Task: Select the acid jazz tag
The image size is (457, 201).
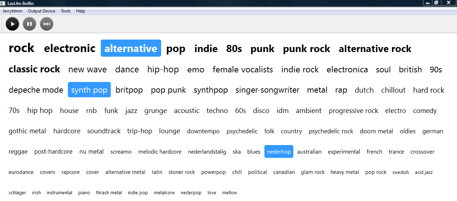Action: (x=424, y=172)
